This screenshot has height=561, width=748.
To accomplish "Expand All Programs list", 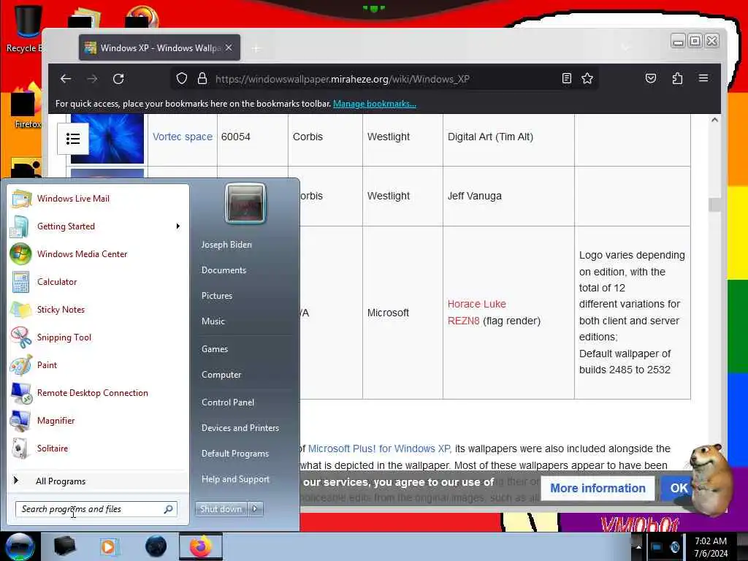I will [x=61, y=481].
